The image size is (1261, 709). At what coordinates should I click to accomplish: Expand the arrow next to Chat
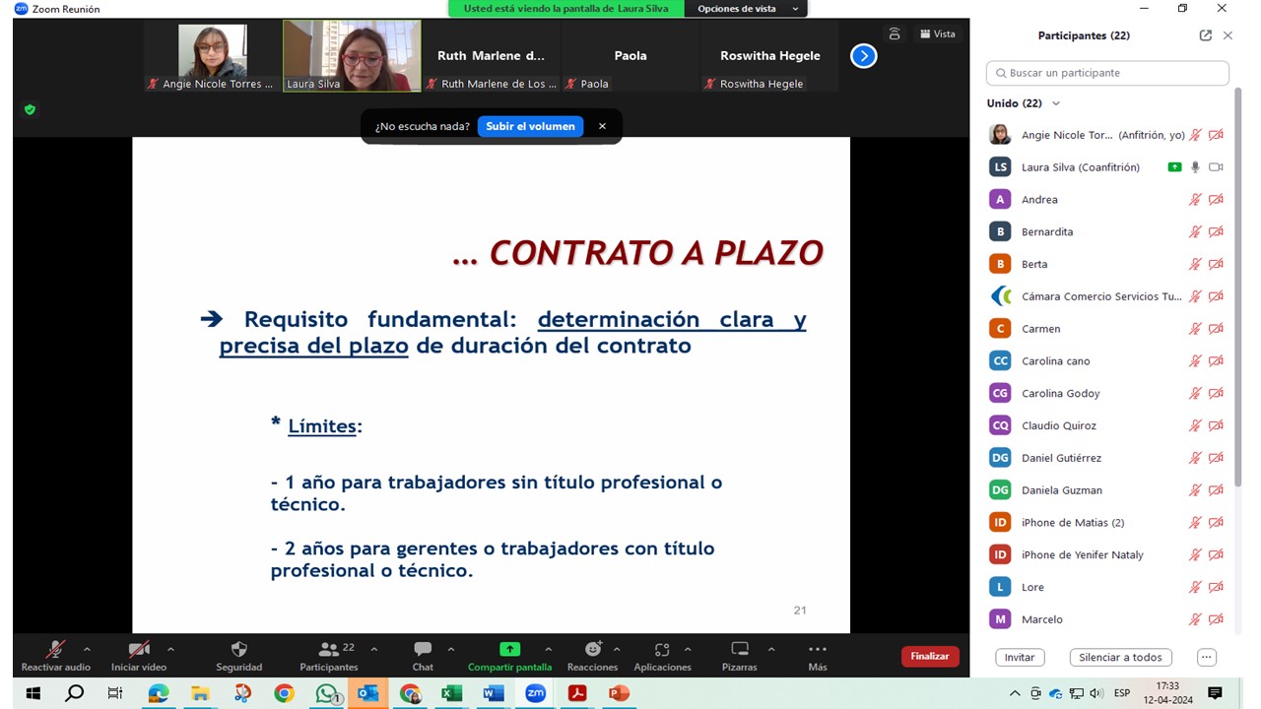[x=451, y=649]
